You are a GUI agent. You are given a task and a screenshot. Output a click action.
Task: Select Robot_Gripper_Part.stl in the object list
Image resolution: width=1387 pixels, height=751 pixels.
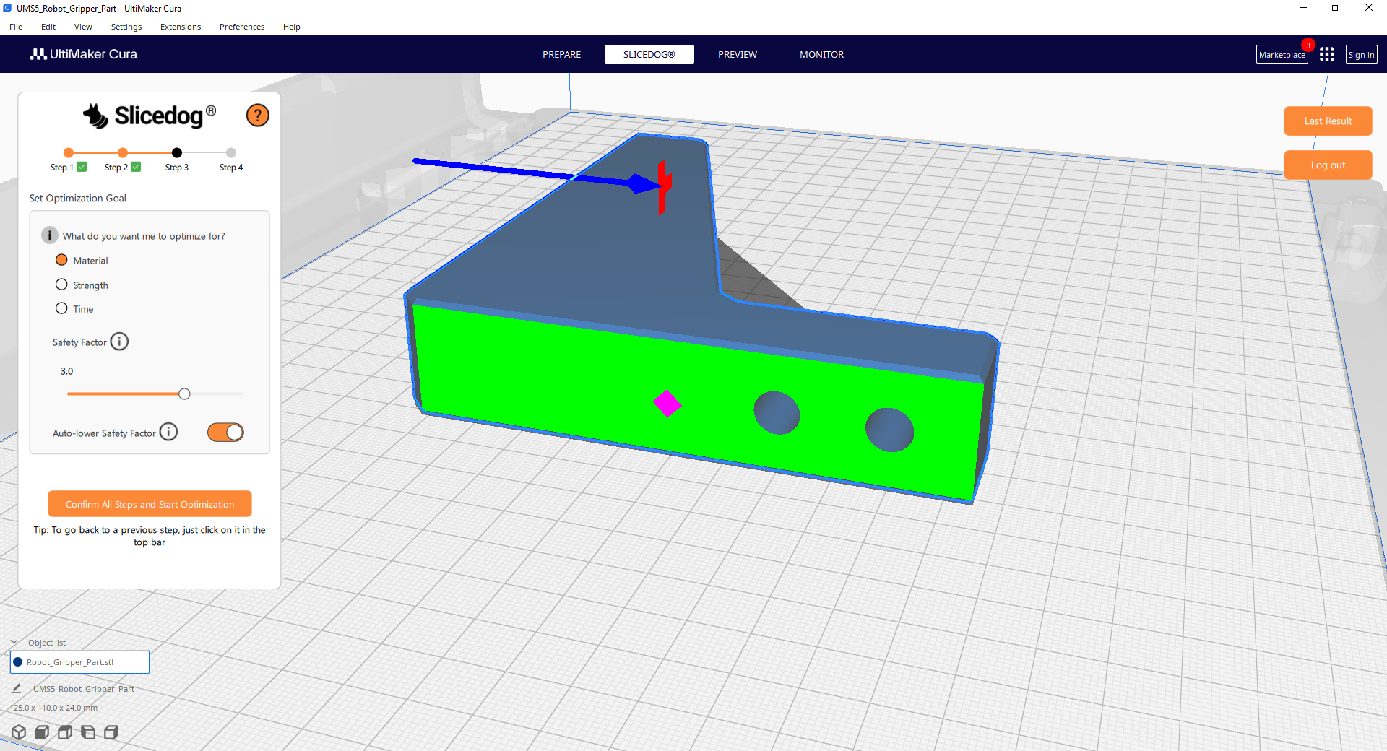(79, 662)
